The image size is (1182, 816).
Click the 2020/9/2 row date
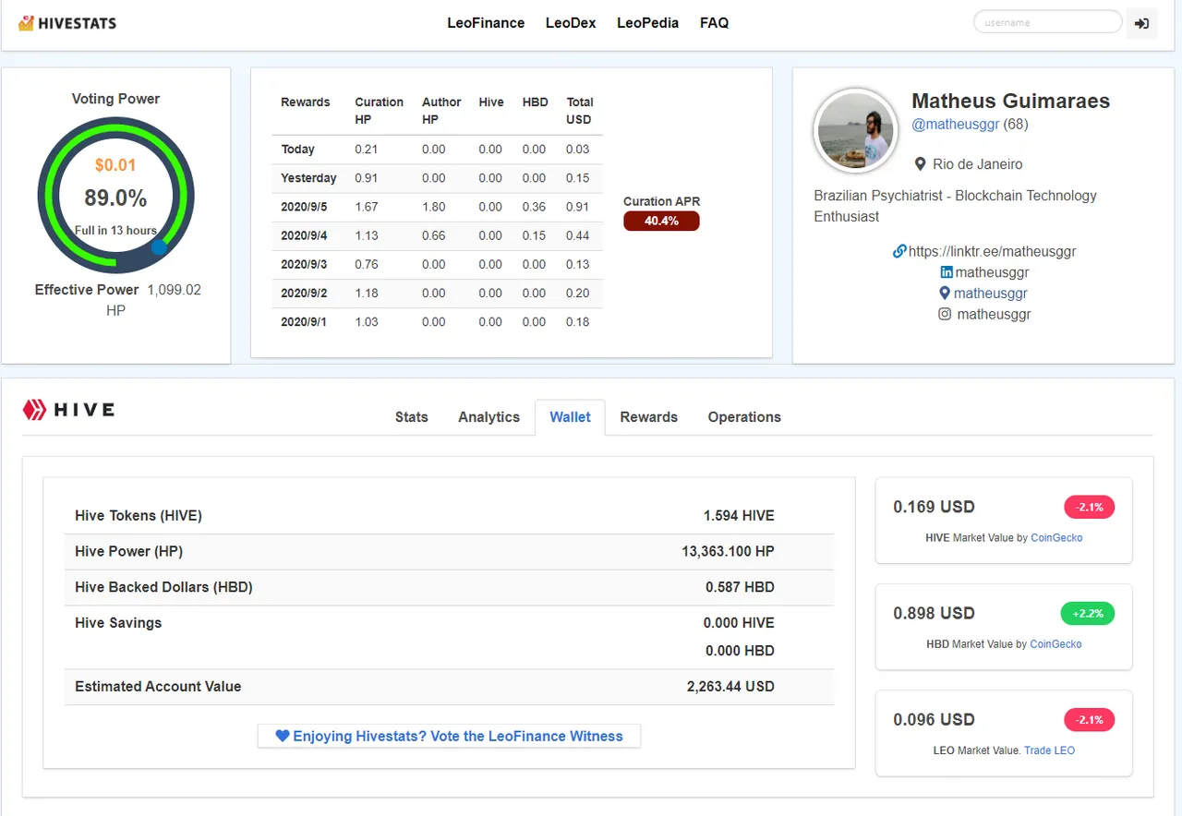(x=304, y=293)
